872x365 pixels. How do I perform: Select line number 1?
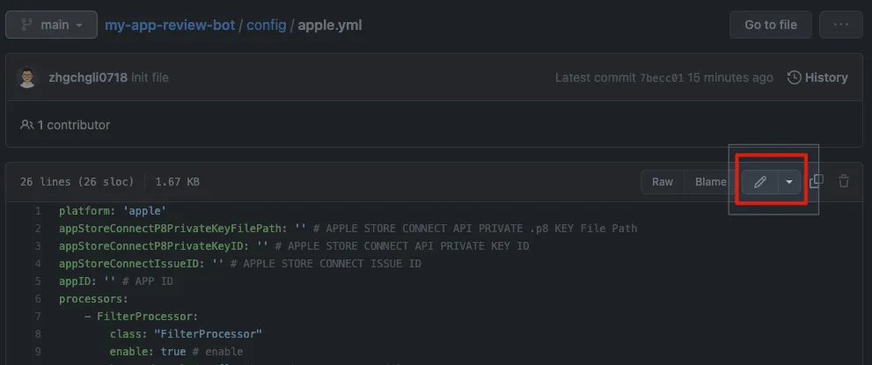click(38, 211)
